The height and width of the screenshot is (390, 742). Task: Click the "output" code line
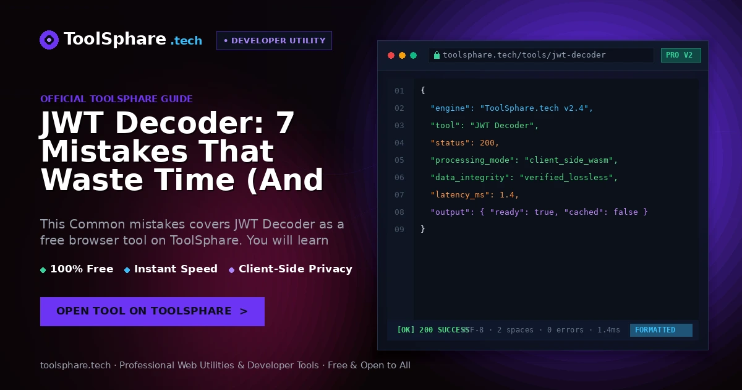[539, 212]
